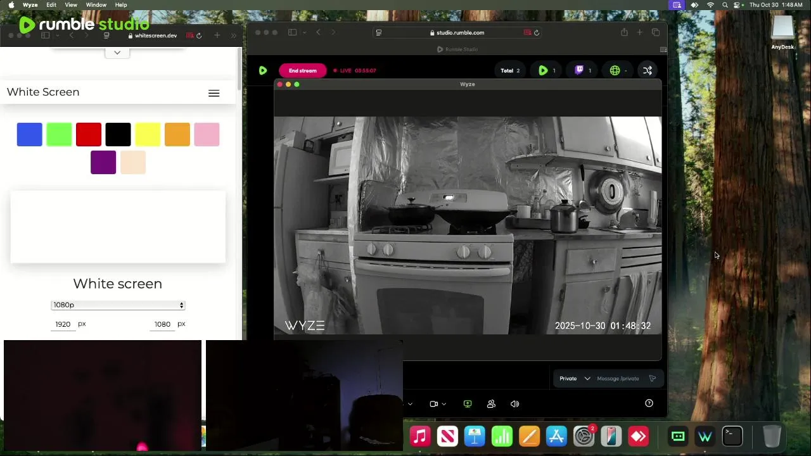Open the AnyDesk drive on desktop
This screenshot has width=811, height=456.
pyautogui.click(x=782, y=33)
